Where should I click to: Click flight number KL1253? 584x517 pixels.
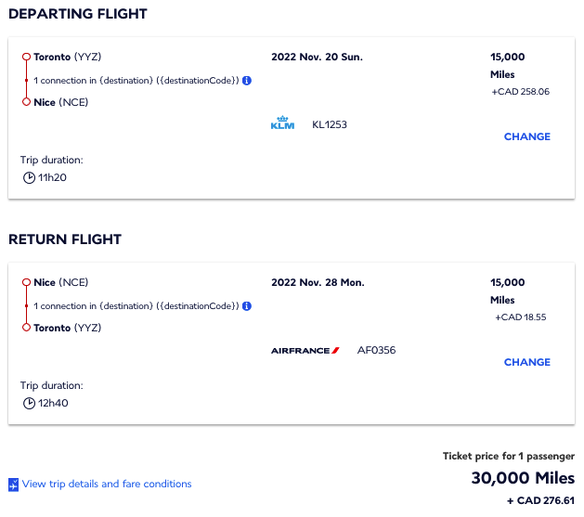(x=330, y=124)
